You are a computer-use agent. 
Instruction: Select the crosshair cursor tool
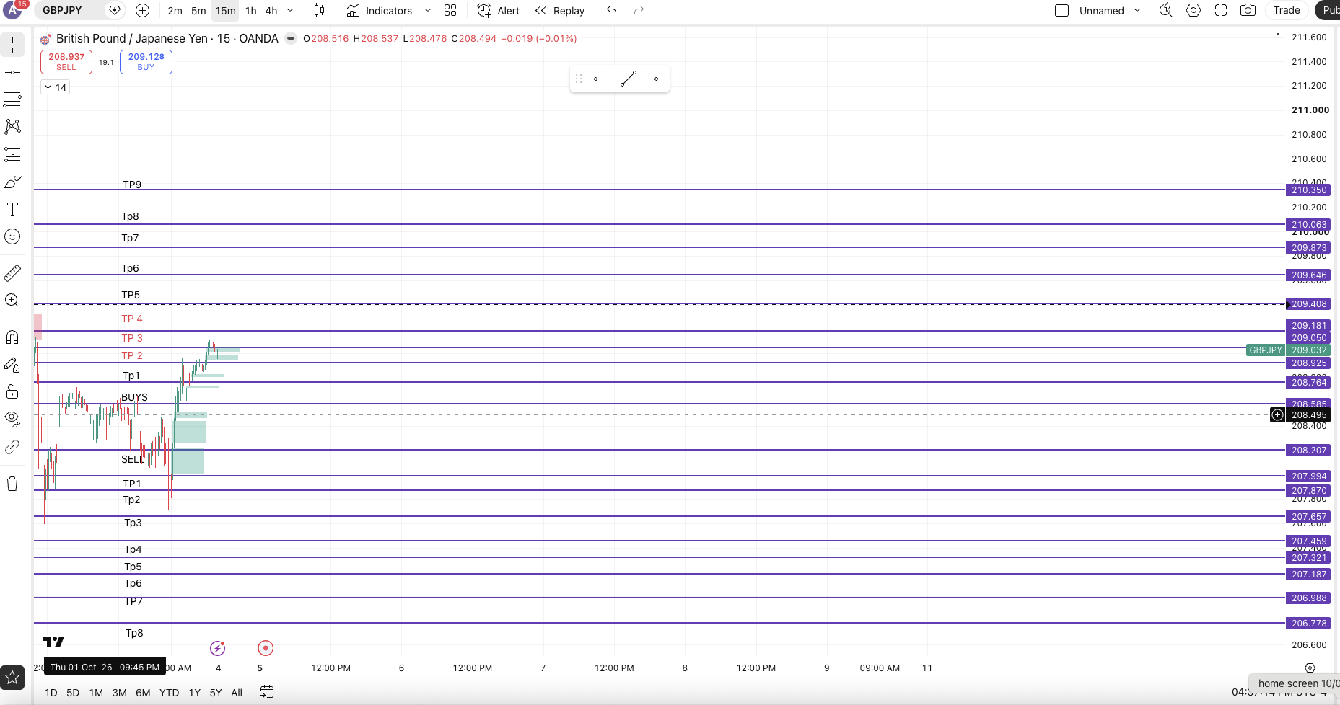[12, 45]
